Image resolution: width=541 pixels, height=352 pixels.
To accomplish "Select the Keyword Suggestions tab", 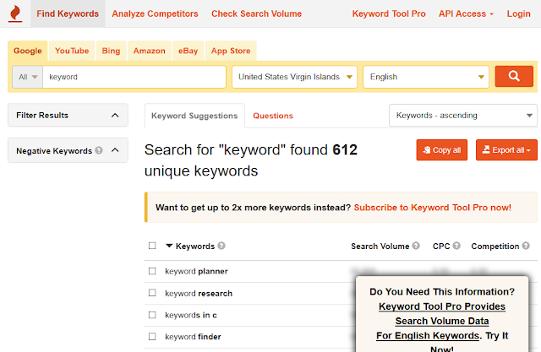I will (194, 116).
